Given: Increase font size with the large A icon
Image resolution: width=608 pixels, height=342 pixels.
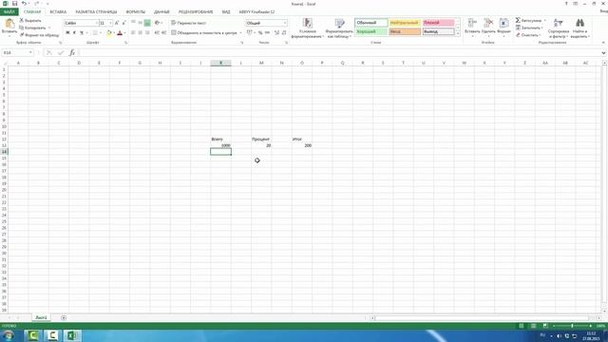Looking at the screenshot, I should tap(117, 23).
